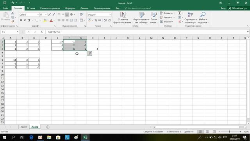Click the Общий доступ share button
The image size is (250, 141).
237,8
